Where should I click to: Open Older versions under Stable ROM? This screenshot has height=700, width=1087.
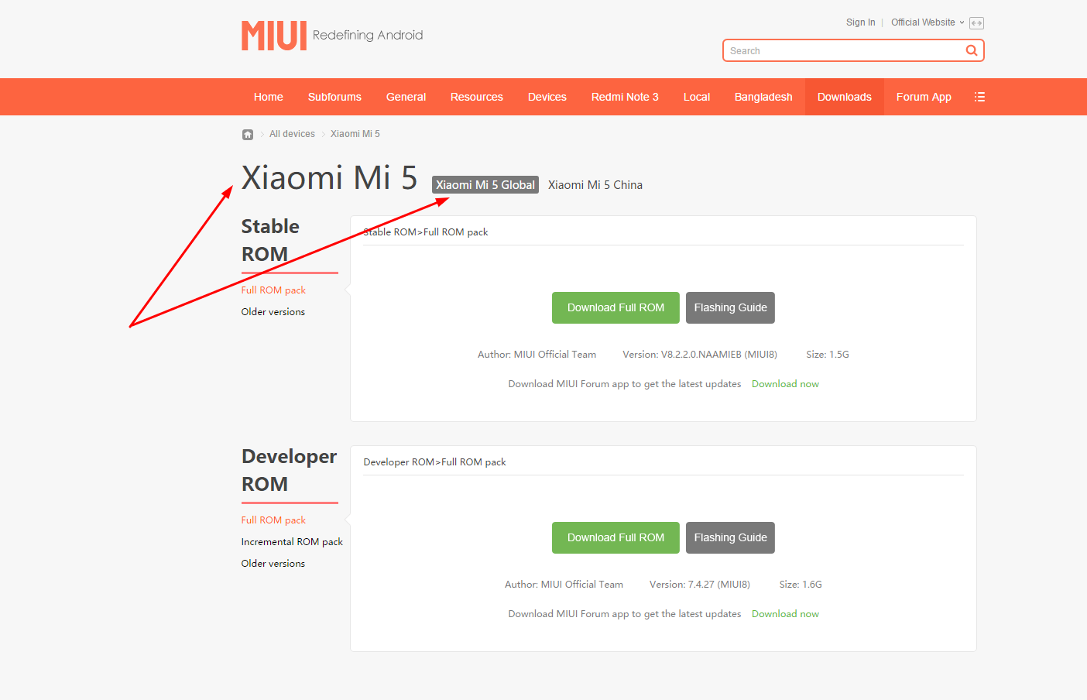[273, 312]
